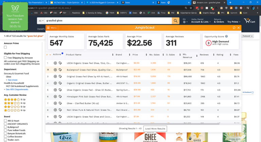Image resolution: width=261 pixels, height=142 pixels.
Task: Check the Trader Joe's brand filter
Action: pos(5,140)
